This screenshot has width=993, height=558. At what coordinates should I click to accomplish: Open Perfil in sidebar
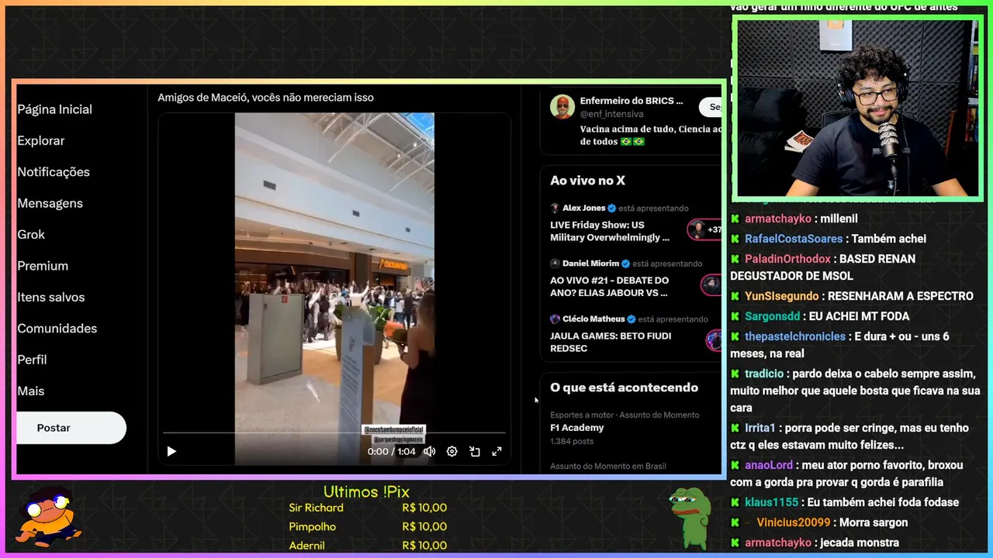click(32, 360)
